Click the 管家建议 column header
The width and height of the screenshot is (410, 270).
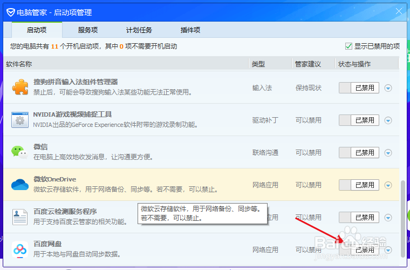tap(313, 64)
